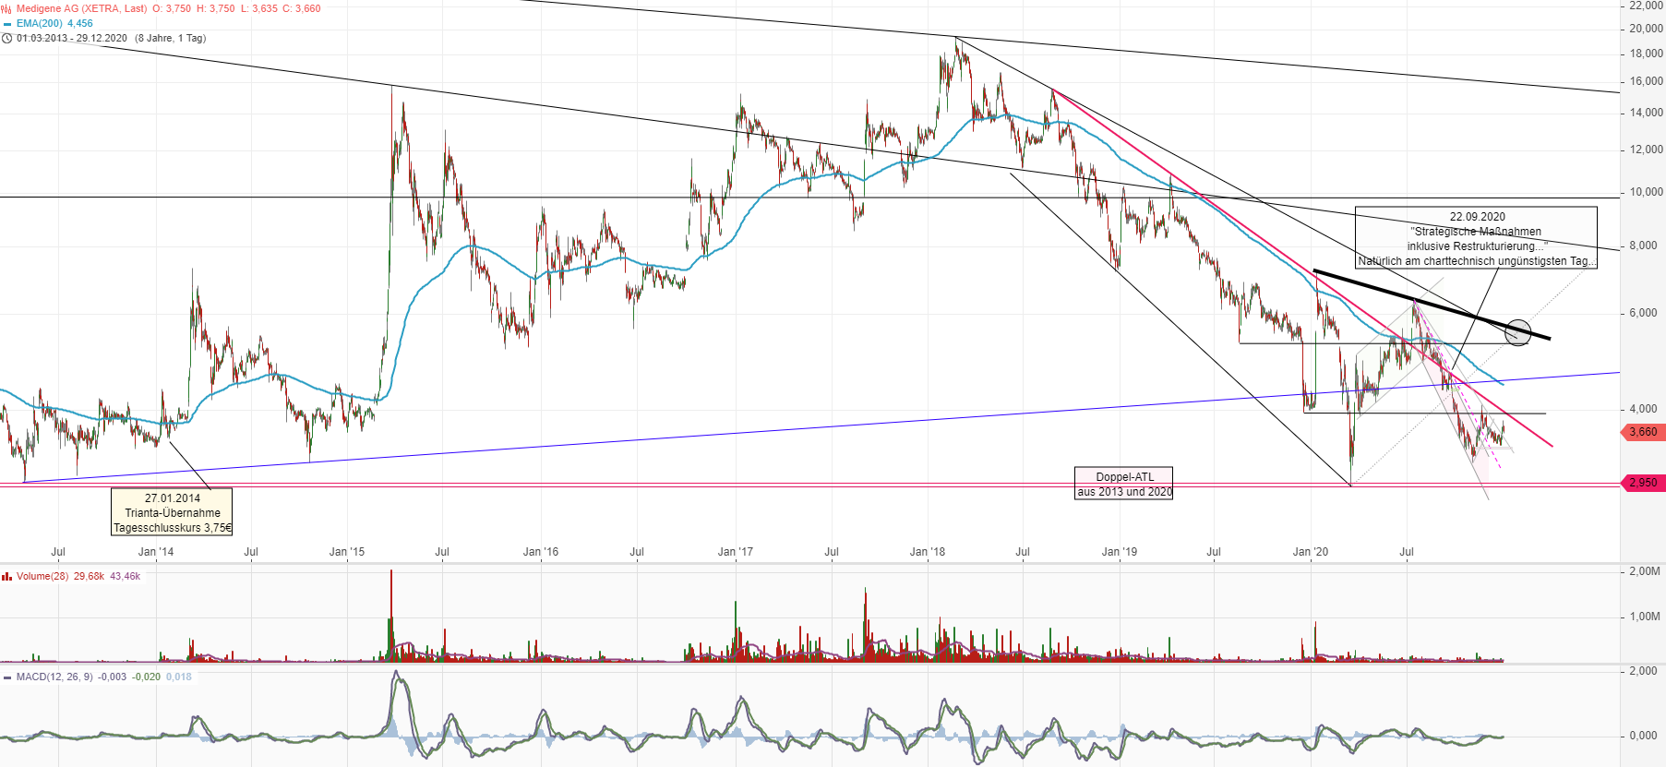The height and width of the screenshot is (767, 1666).
Task: Click the opening value O: 3,750
Action: 172,8
